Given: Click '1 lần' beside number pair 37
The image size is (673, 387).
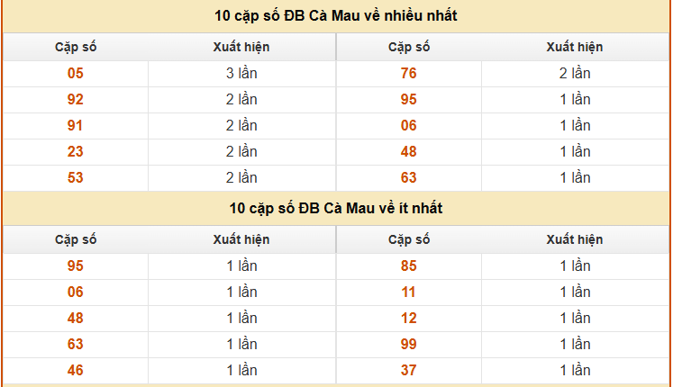Looking at the screenshot, I should (575, 371).
